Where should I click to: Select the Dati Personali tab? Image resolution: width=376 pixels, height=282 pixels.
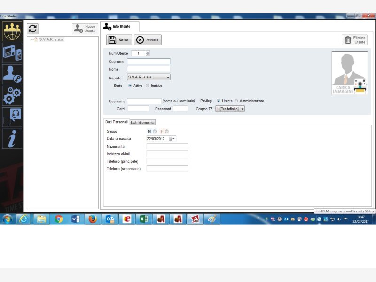pos(116,122)
